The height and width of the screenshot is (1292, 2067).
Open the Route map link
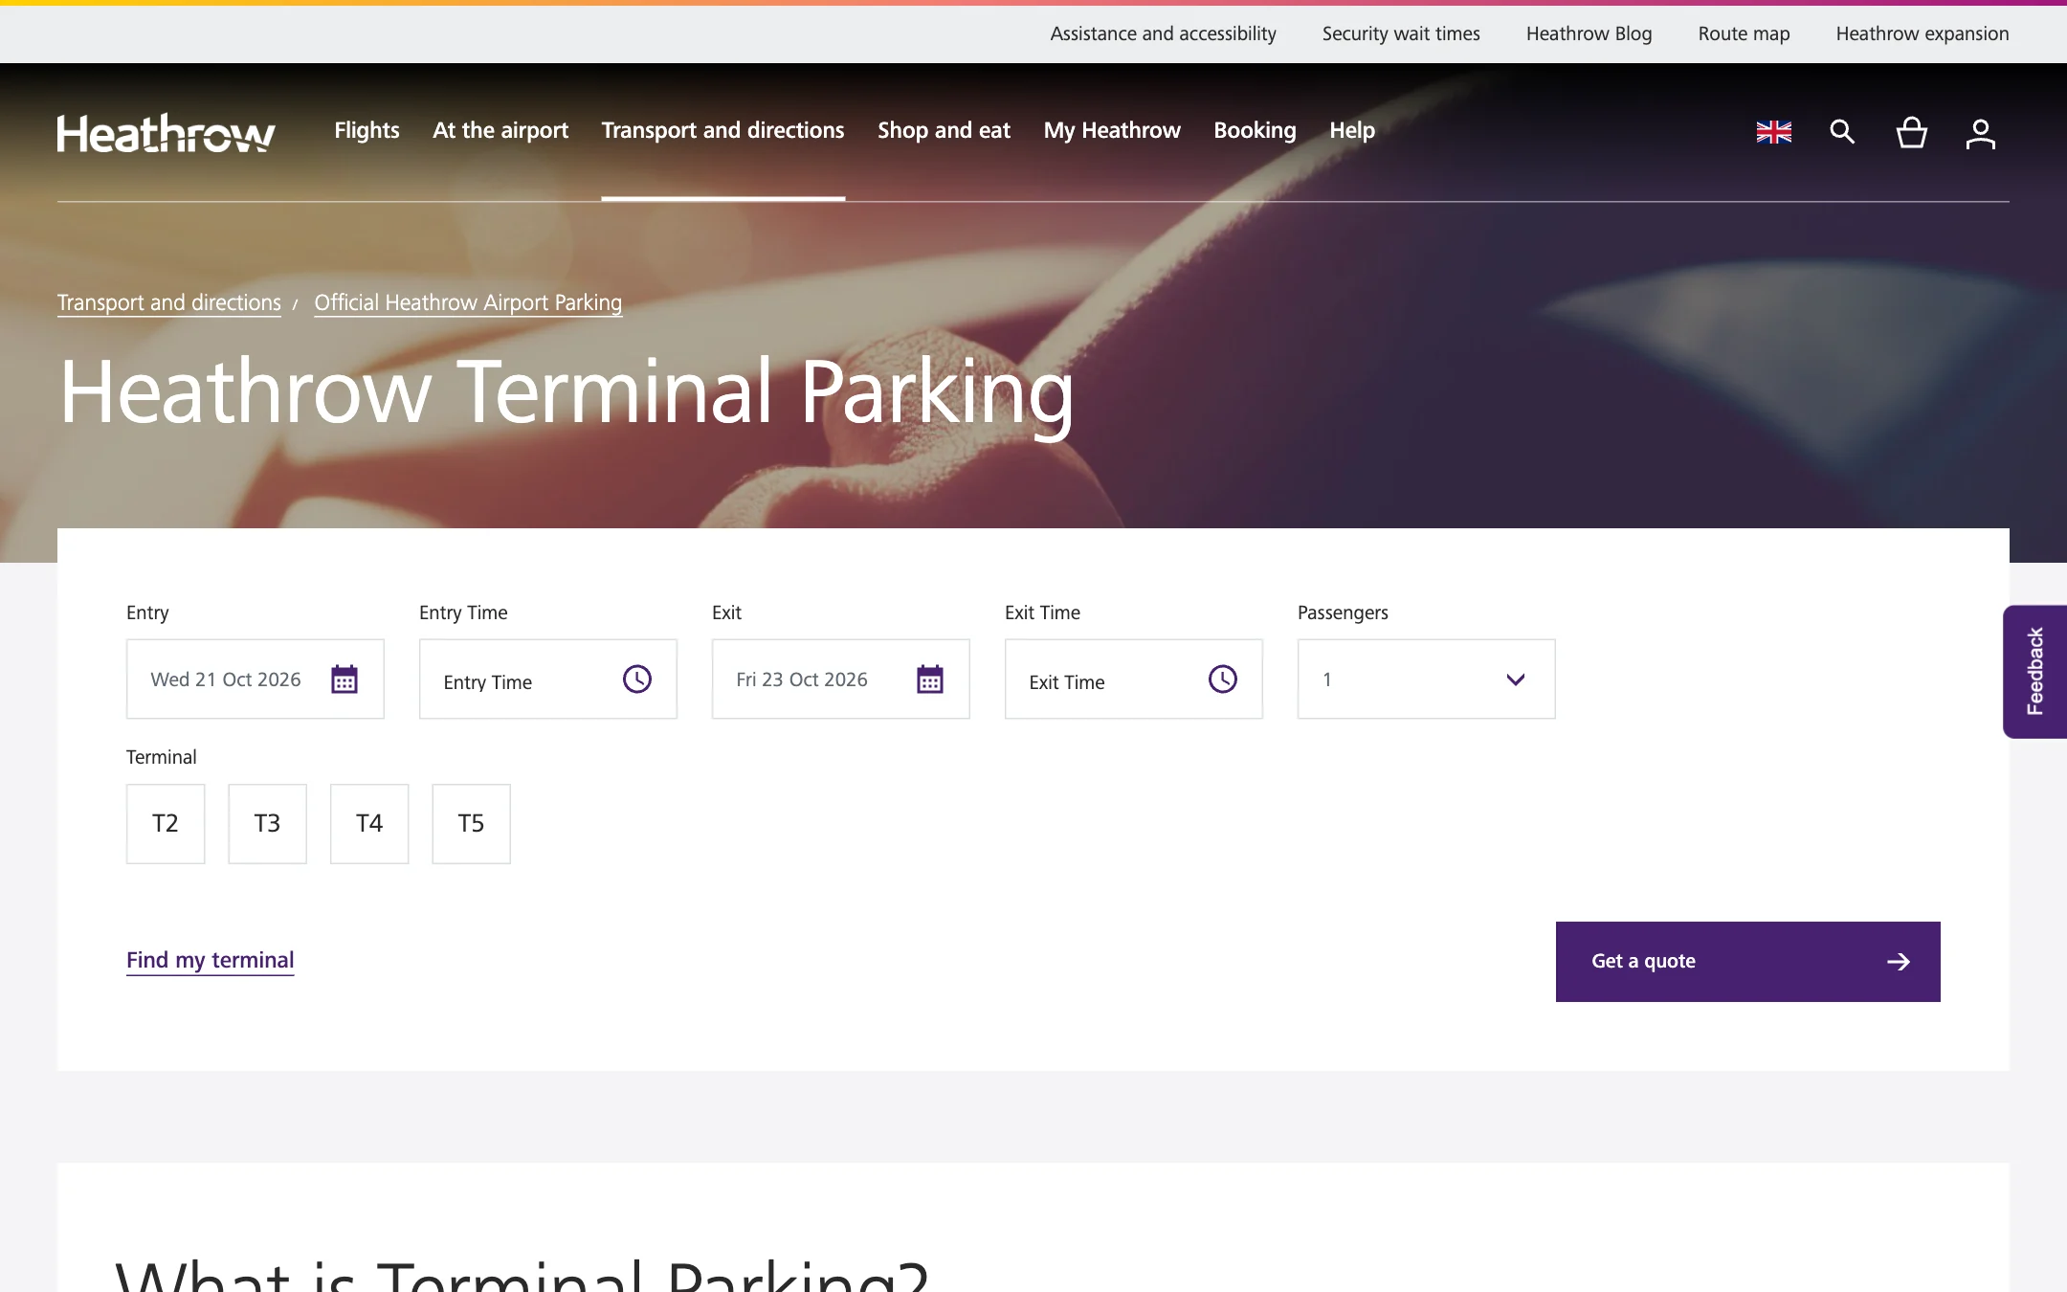tap(1744, 33)
